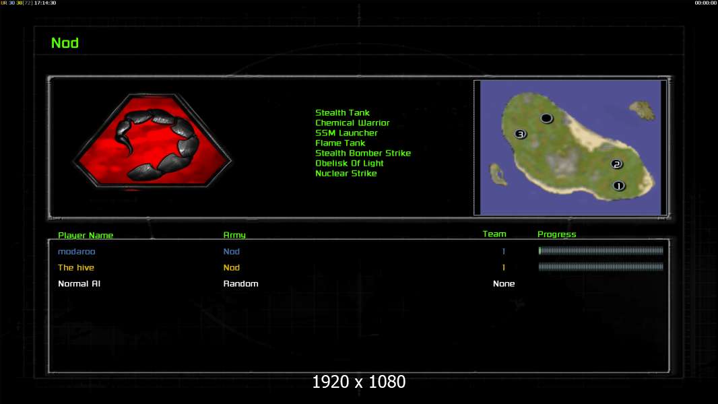Image resolution: width=718 pixels, height=404 pixels.
Task: Click Nuclear Strike entry
Action: [x=346, y=173]
